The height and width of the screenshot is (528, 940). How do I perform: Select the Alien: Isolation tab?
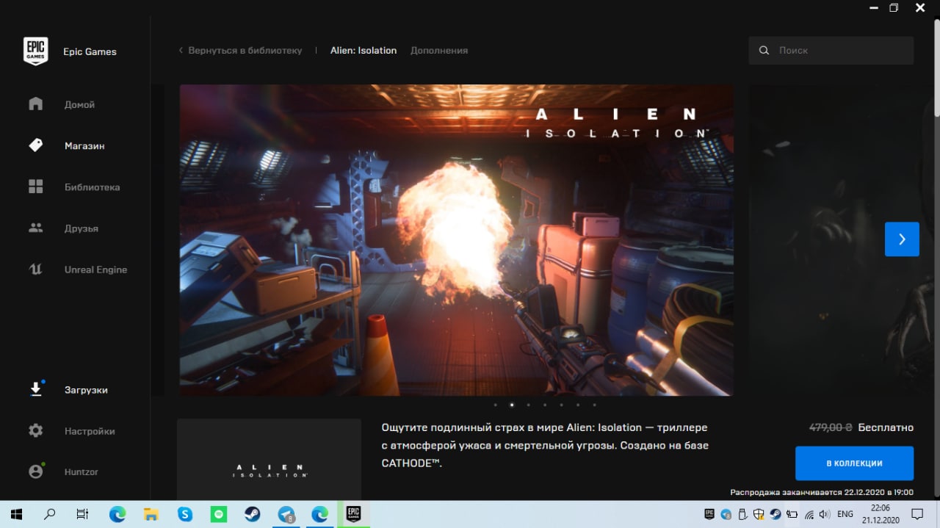point(364,50)
